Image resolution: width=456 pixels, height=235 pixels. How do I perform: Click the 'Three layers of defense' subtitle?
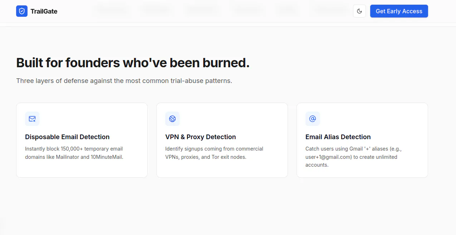coord(124,81)
